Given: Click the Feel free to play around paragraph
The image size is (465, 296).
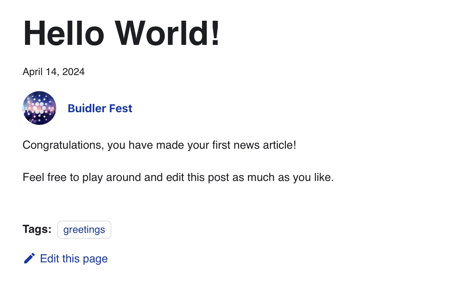Looking at the screenshot, I should click(178, 177).
